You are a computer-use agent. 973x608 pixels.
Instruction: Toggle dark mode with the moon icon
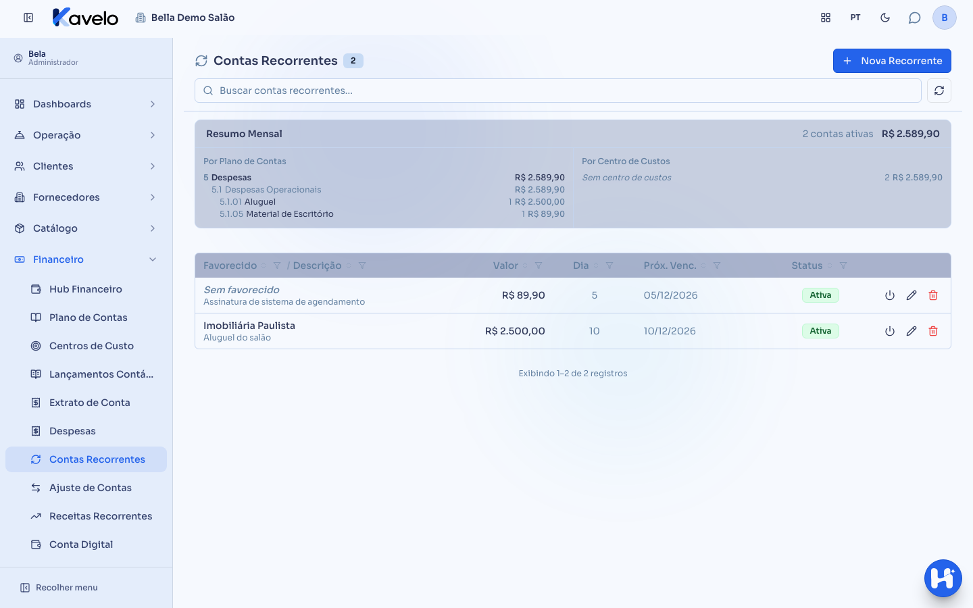(x=885, y=18)
